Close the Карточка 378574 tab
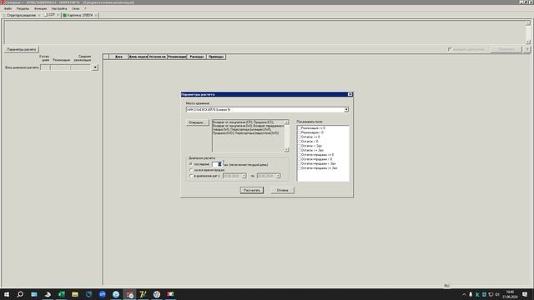The width and height of the screenshot is (534, 300). (x=96, y=15)
